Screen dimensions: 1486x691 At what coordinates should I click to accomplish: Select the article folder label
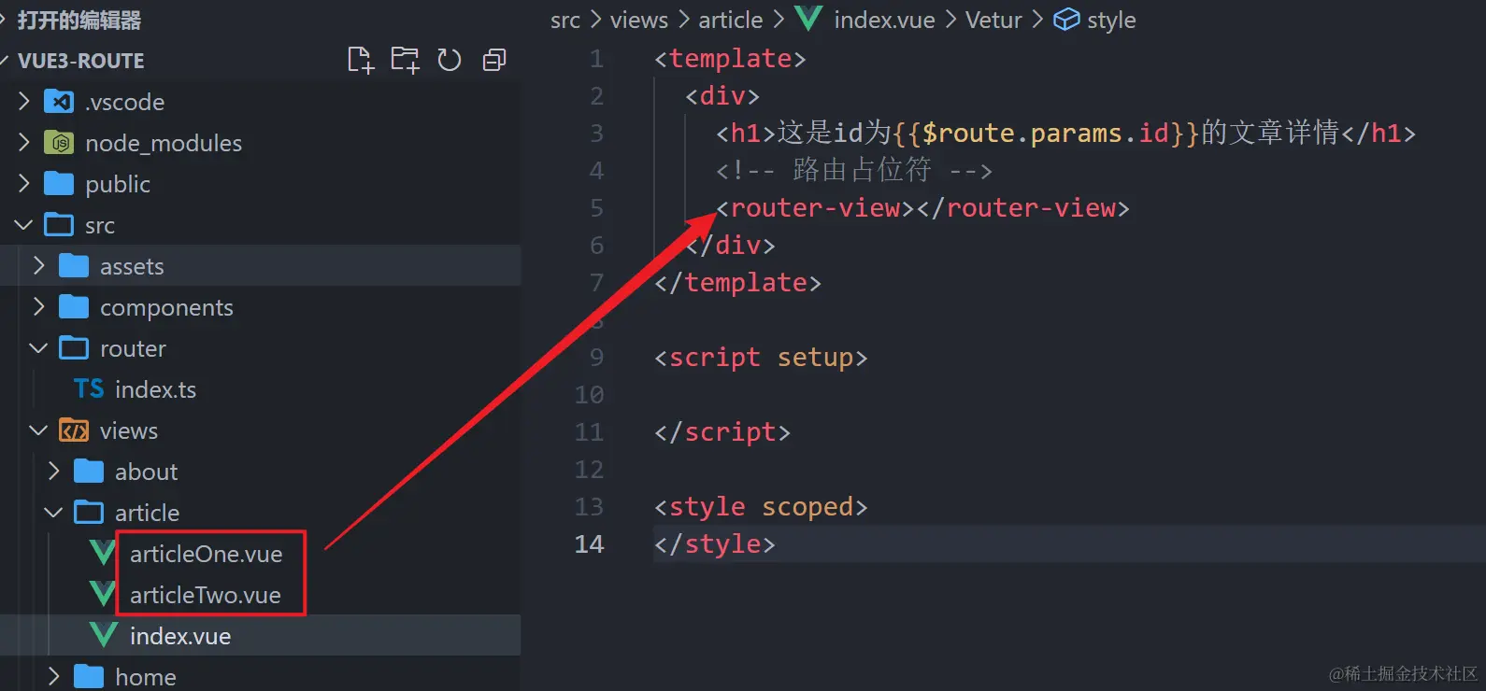[147, 512]
